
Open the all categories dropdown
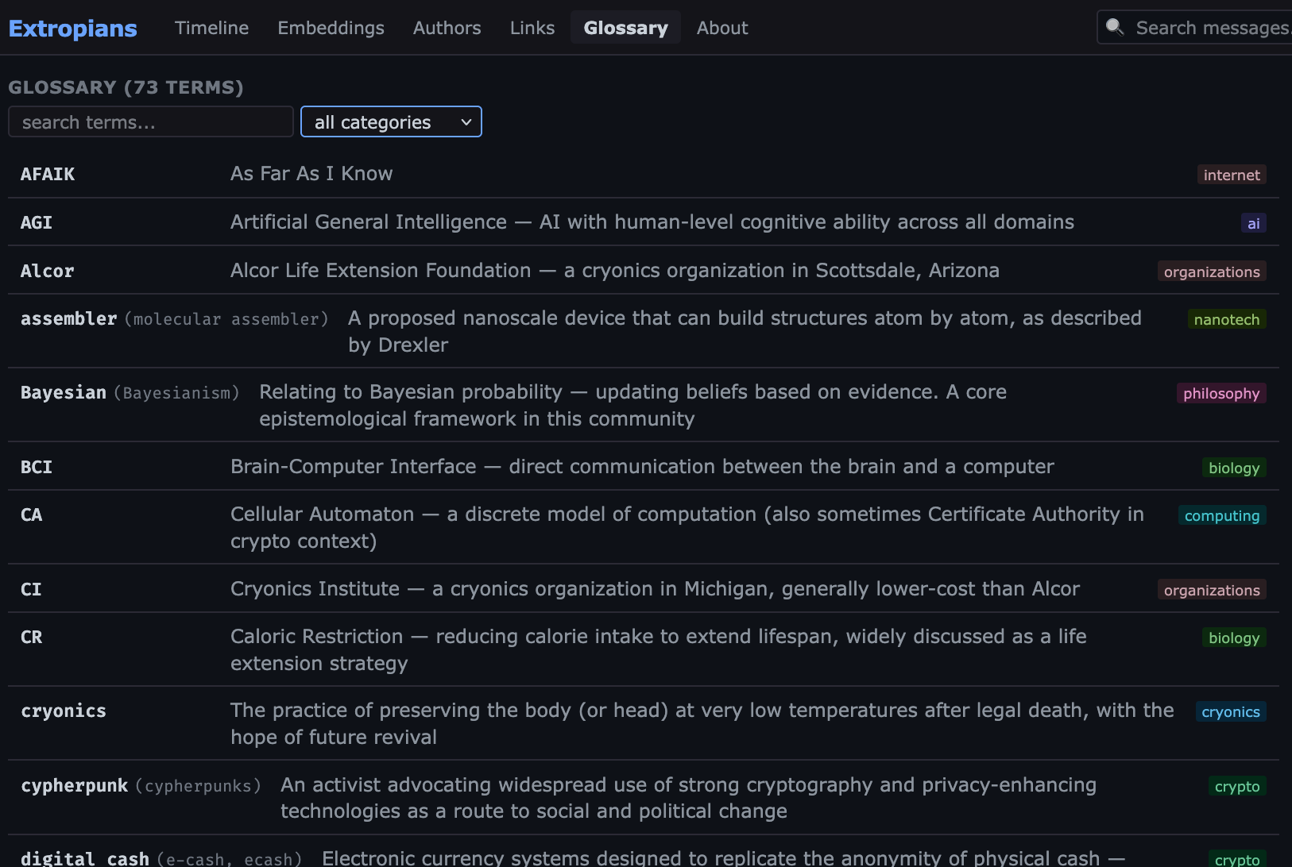[391, 122]
